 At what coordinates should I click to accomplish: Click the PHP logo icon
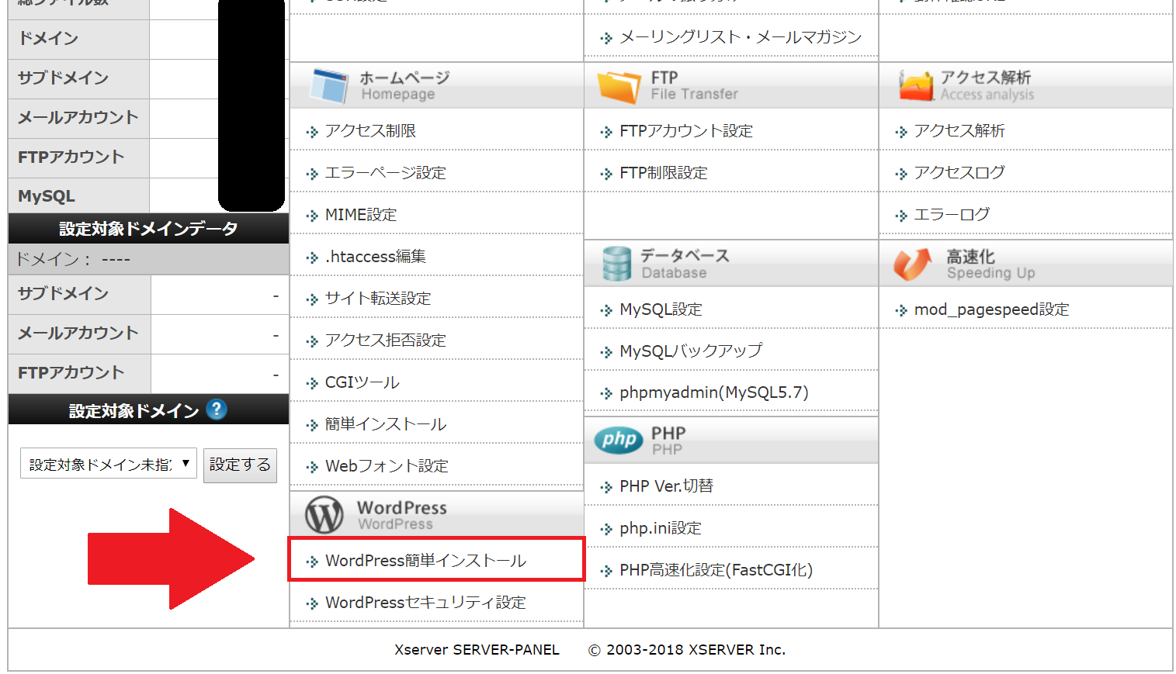pyautogui.click(x=619, y=440)
